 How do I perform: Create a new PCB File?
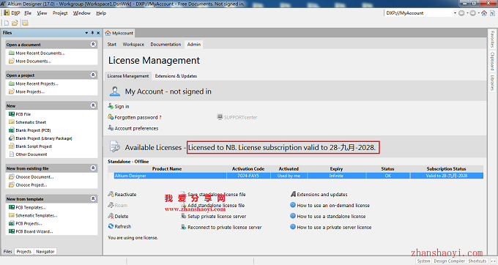tap(23, 114)
